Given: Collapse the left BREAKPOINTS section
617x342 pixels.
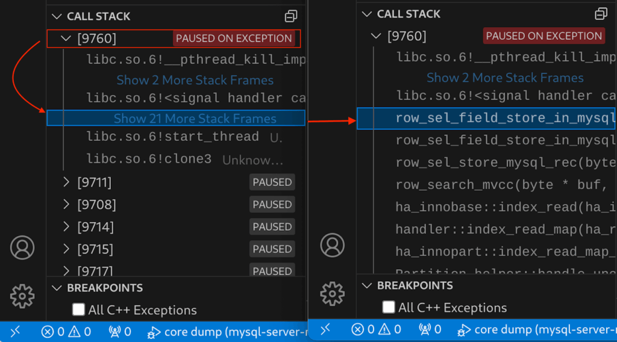Looking at the screenshot, I should [x=57, y=288].
